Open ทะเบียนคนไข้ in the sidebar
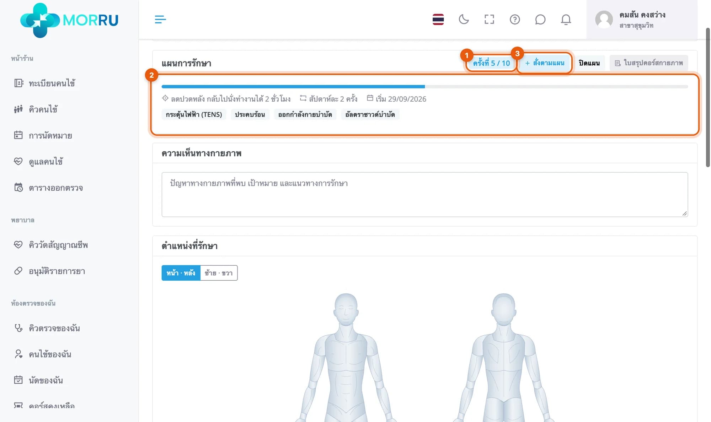Image resolution: width=711 pixels, height=422 pixels. 52,83
